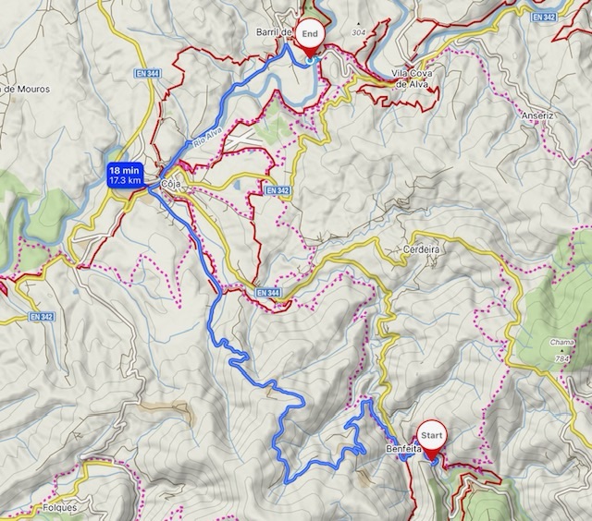Tap the Barril de town label
Screen dimensions: 592x521
point(274,32)
